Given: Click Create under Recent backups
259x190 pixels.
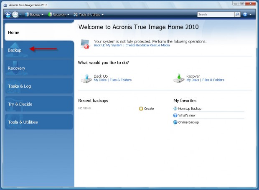Looking at the screenshot, I should point(149,109).
